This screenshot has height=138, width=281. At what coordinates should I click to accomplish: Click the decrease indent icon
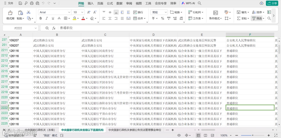(122, 12)
